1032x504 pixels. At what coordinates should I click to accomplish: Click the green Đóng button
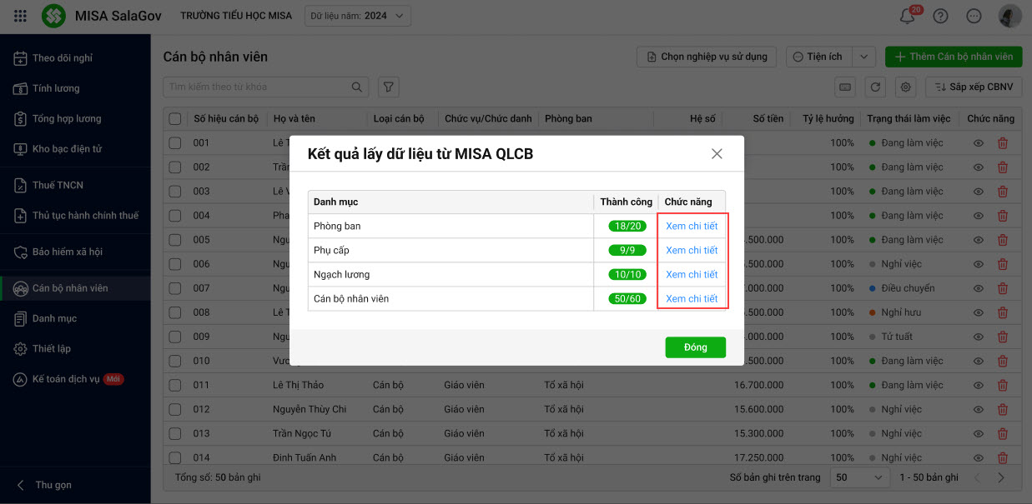tap(695, 347)
